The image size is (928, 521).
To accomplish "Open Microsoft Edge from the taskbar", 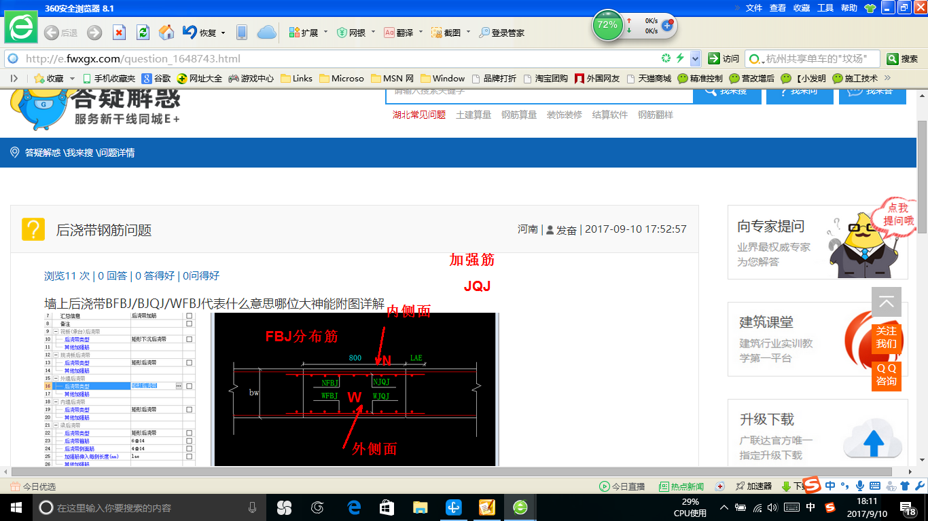I will pyautogui.click(x=354, y=507).
